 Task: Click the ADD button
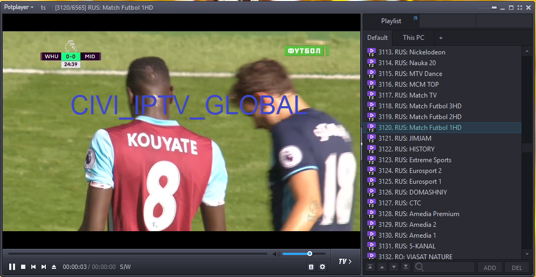(x=490, y=268)
